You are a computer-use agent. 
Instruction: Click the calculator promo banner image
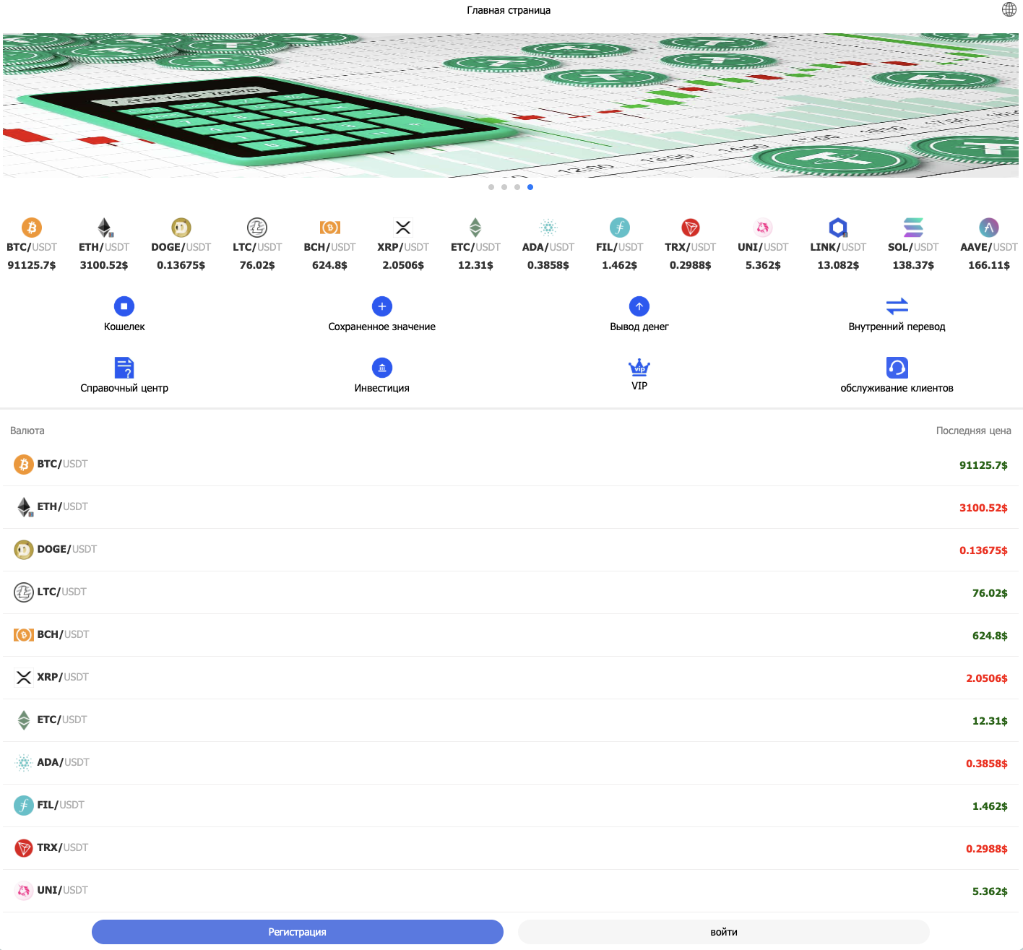[x=511, y=105]
